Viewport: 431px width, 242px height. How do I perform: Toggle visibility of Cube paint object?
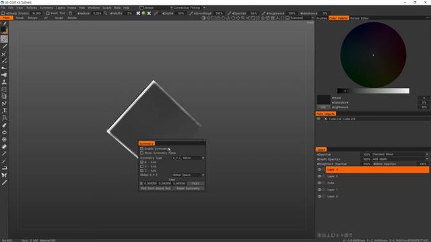point(319,119)
